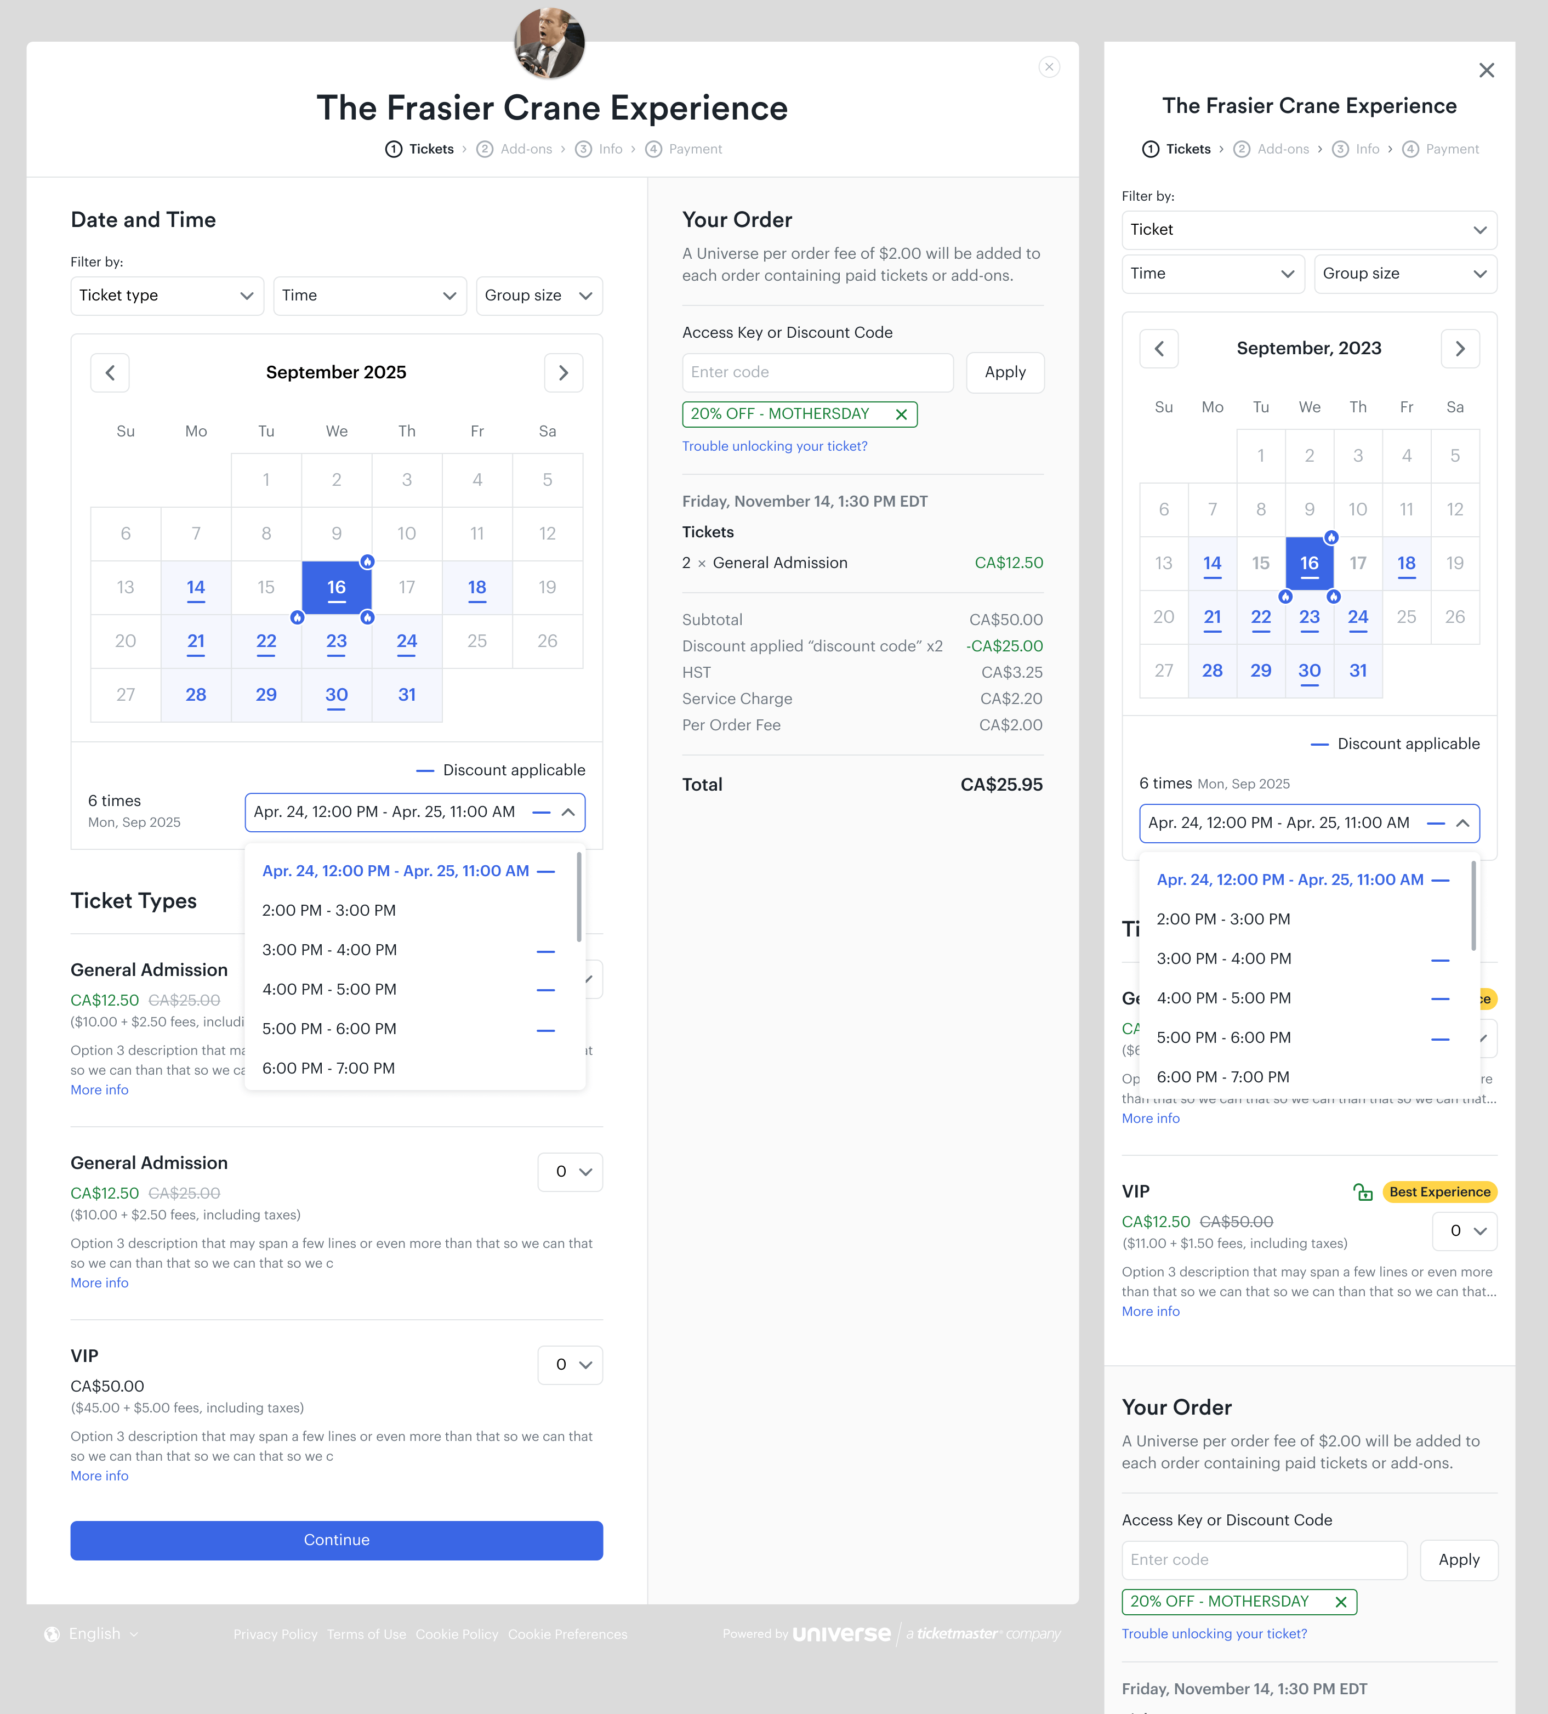Screen dimensions: 1548x1714
Task: Click next month arrow in September, 2023 calendar
Action: pyautogui.click(x=1460, y=349)
